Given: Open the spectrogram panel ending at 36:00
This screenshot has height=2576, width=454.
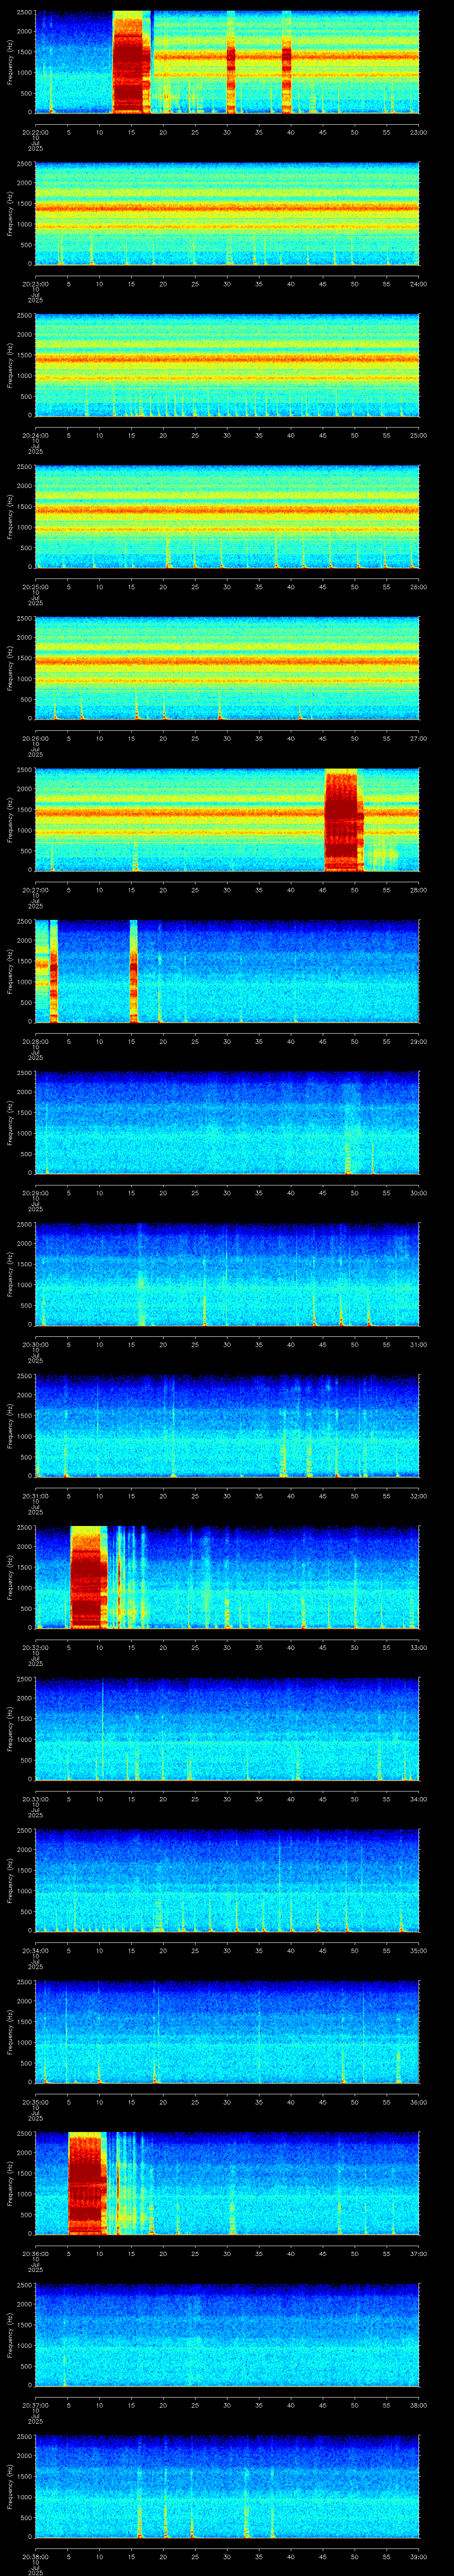Looking at the screenshot, I should pyautogui.click(x=227, y=2032).
